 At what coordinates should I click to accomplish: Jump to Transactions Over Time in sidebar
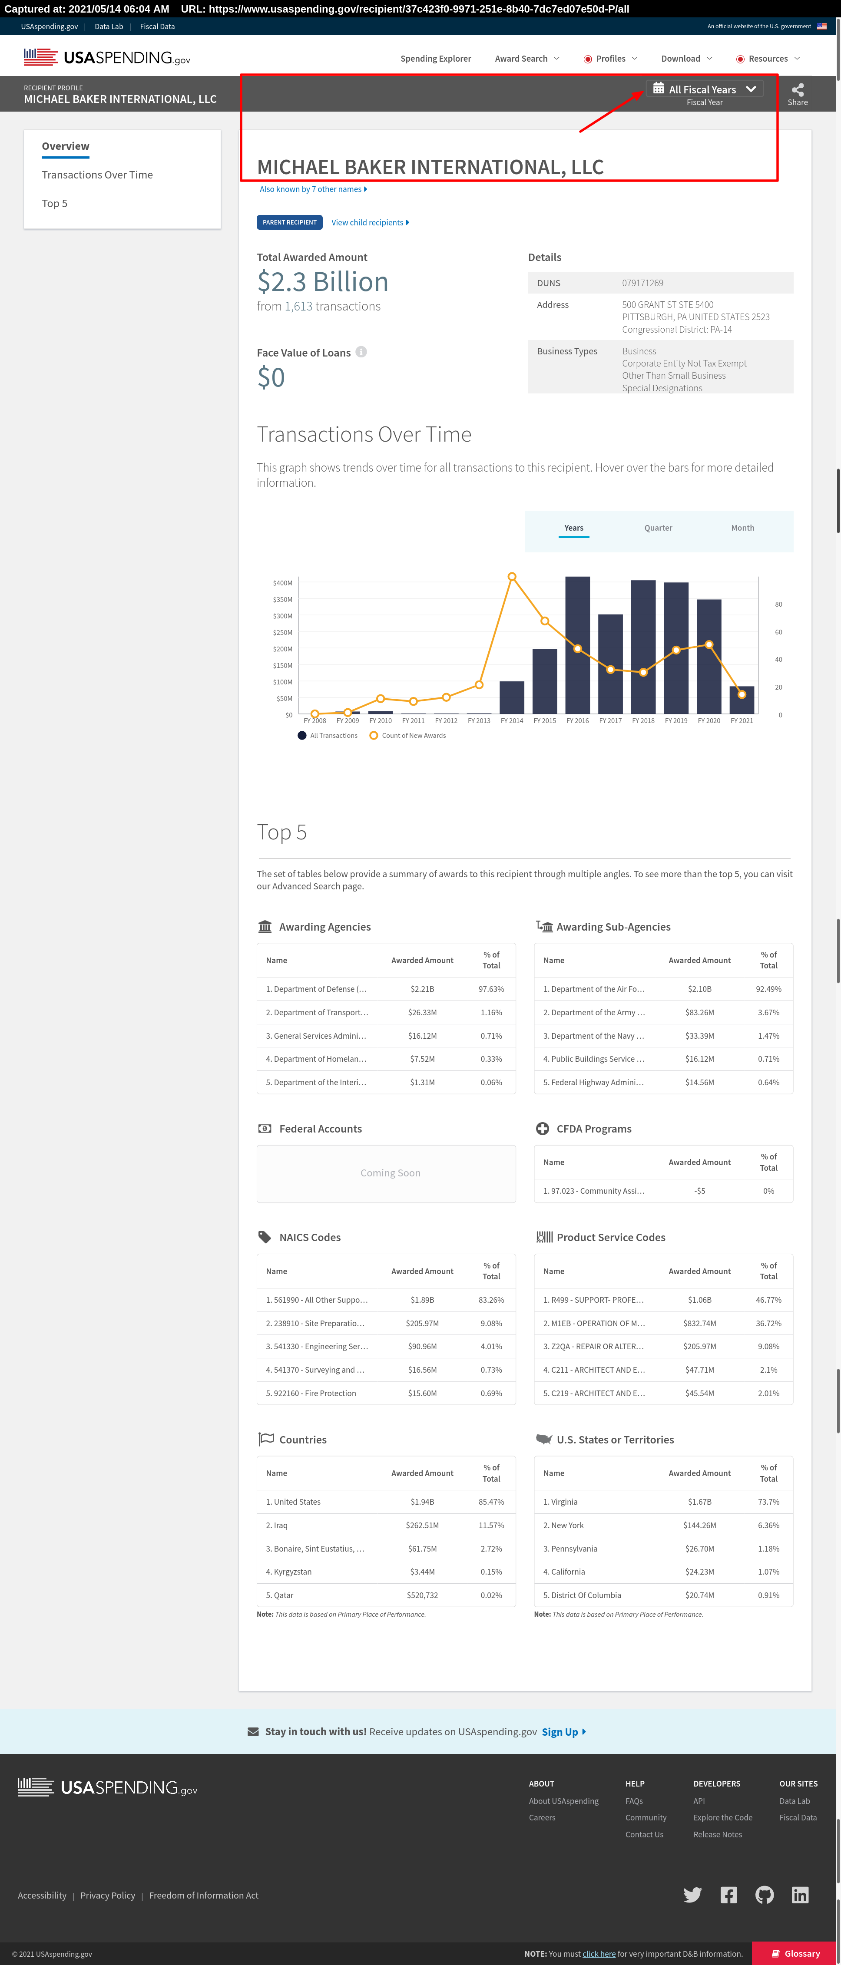point(97,175)
